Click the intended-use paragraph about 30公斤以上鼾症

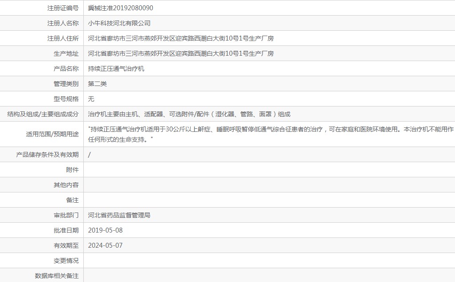click(271, 135)
